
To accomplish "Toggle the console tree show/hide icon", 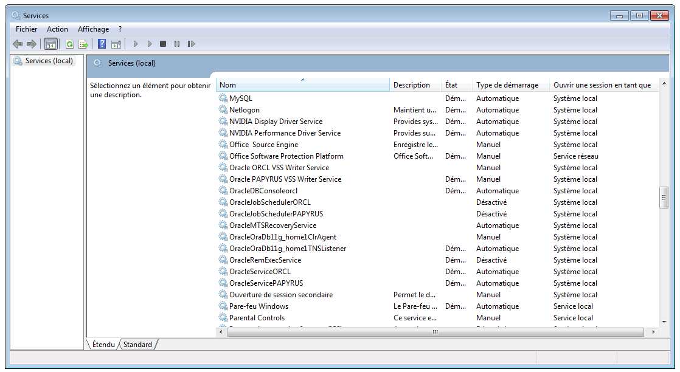I will pos(51,44).
